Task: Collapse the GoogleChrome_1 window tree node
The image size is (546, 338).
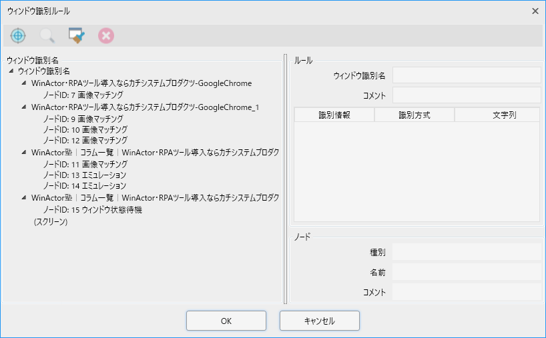Action: point(24,107)
